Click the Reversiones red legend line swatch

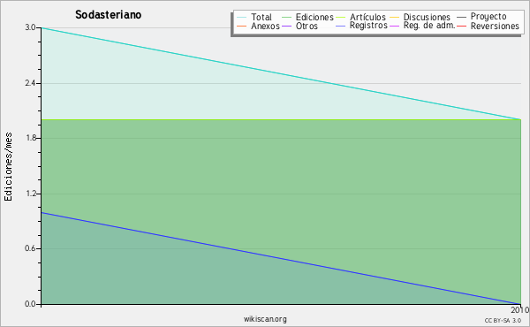click(462, 26)
